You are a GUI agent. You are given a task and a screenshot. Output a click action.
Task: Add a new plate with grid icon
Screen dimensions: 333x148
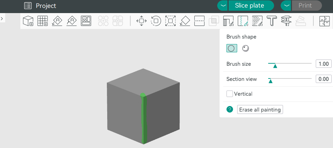point(42,21)
